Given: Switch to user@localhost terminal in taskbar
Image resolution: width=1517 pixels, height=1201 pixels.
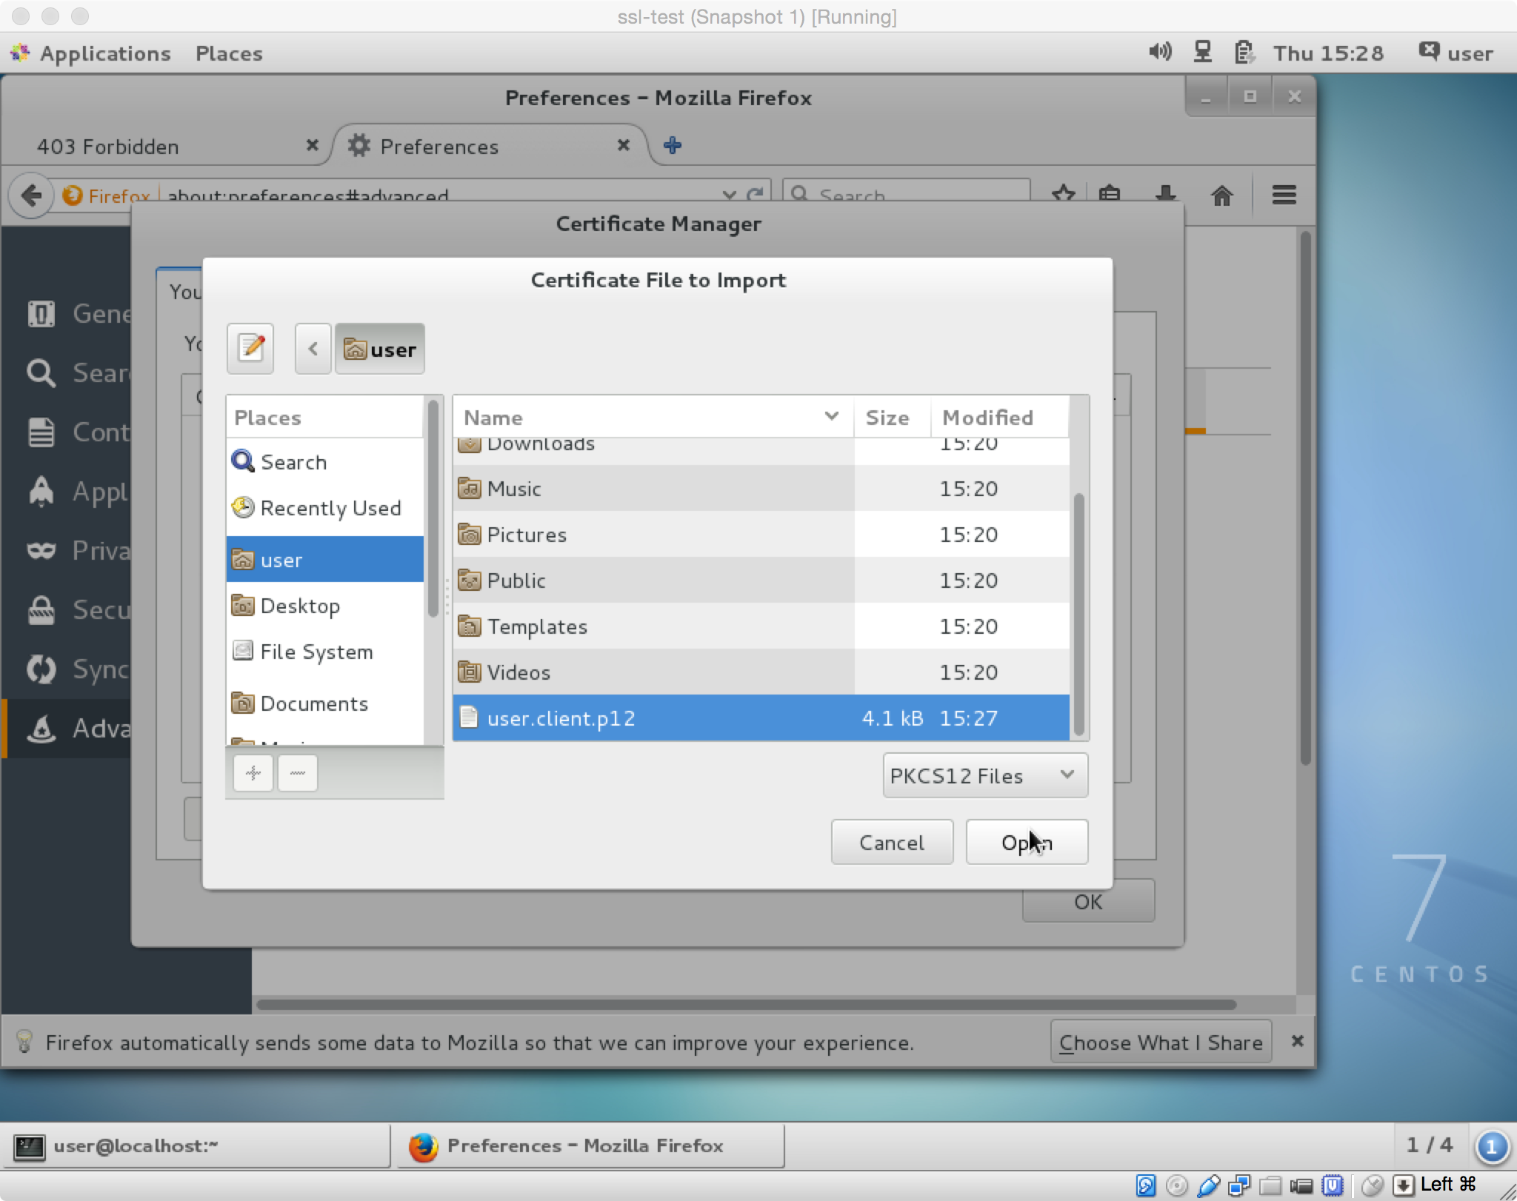Looking at the screenshot, I should coord(196,1146).
